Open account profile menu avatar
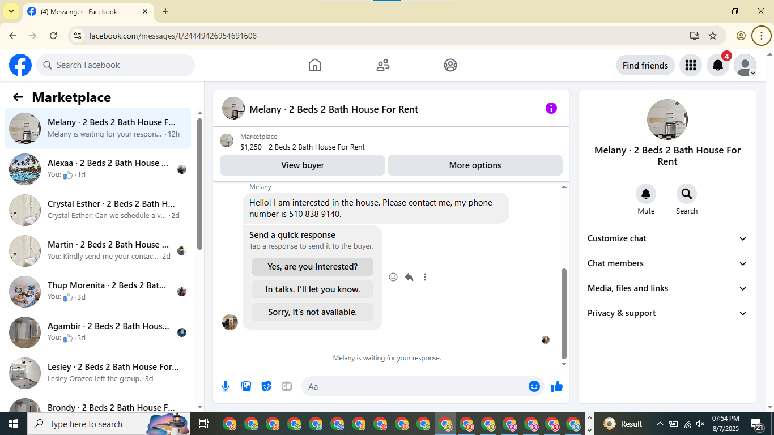The width and height of the screenshot is (774, 435). coord(745,65)
